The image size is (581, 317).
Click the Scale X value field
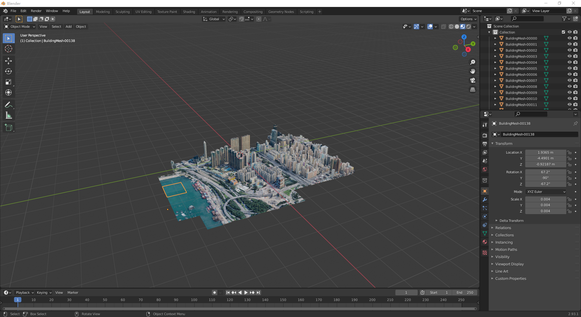545,199
